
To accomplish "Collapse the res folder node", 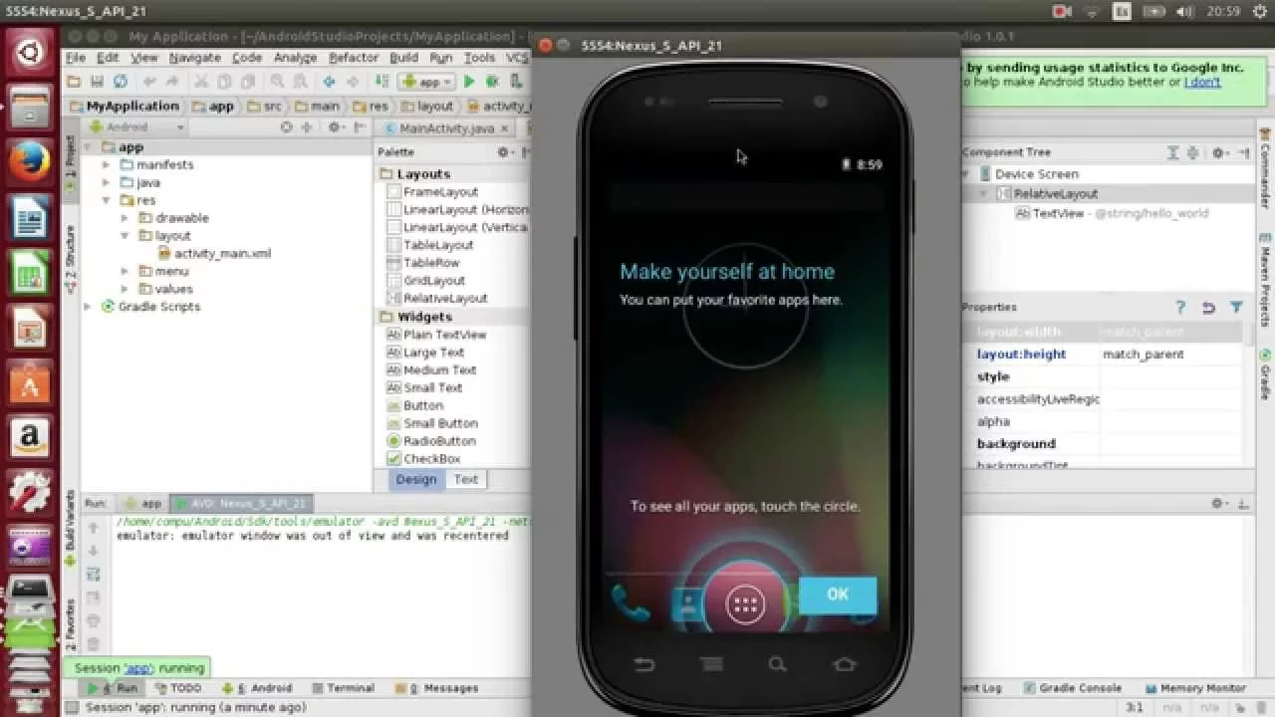I will 106,200.
